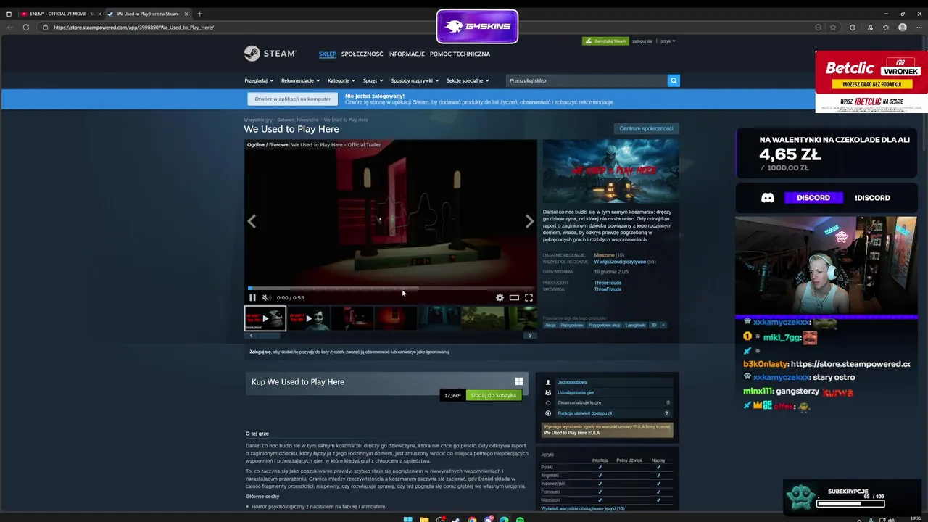Open the język language dropdown
The width and height of the screenshot is (928, 522).
coord(668,41)
